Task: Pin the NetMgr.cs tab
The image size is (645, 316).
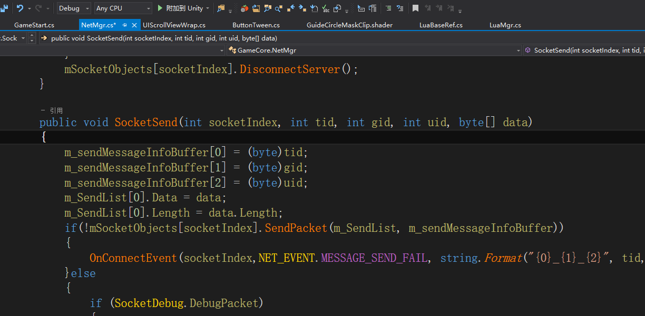Action: [124, 25]
